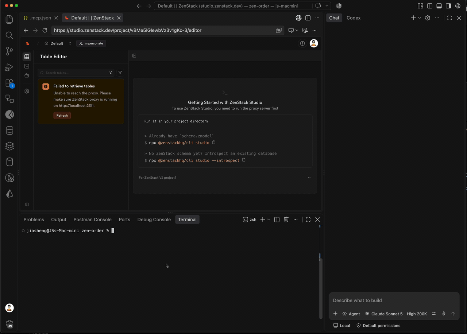Open the SQL console icon in ZenStack sidebar
Image resolution: width=467 pixels, height=334 pixels.
click(27, 66)
